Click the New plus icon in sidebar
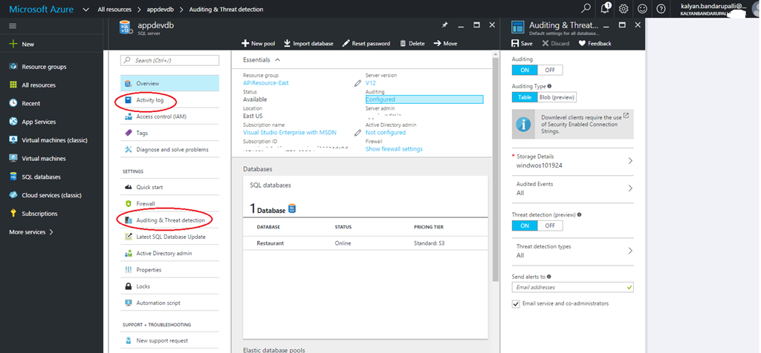The width and height of the screenshot is (761, 353). click(13, 44)
